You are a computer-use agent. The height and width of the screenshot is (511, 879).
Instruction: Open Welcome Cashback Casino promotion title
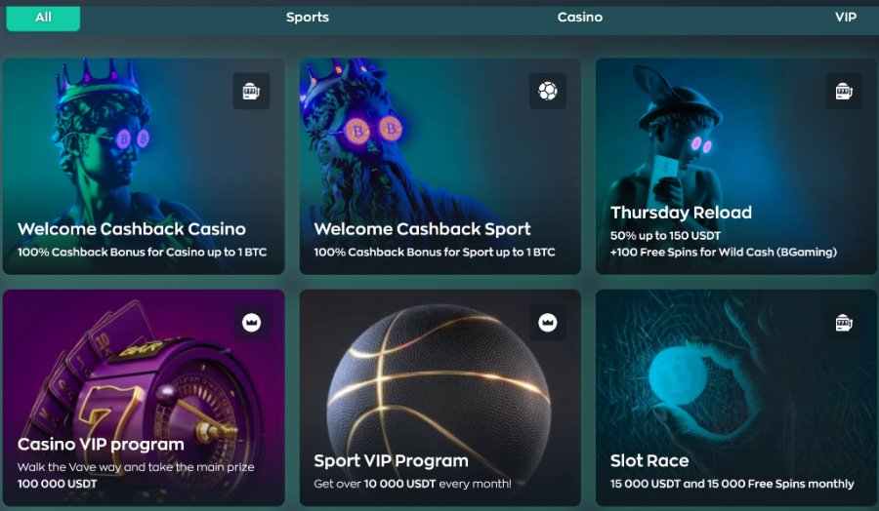pyautogui.click(x=132, y=229)
